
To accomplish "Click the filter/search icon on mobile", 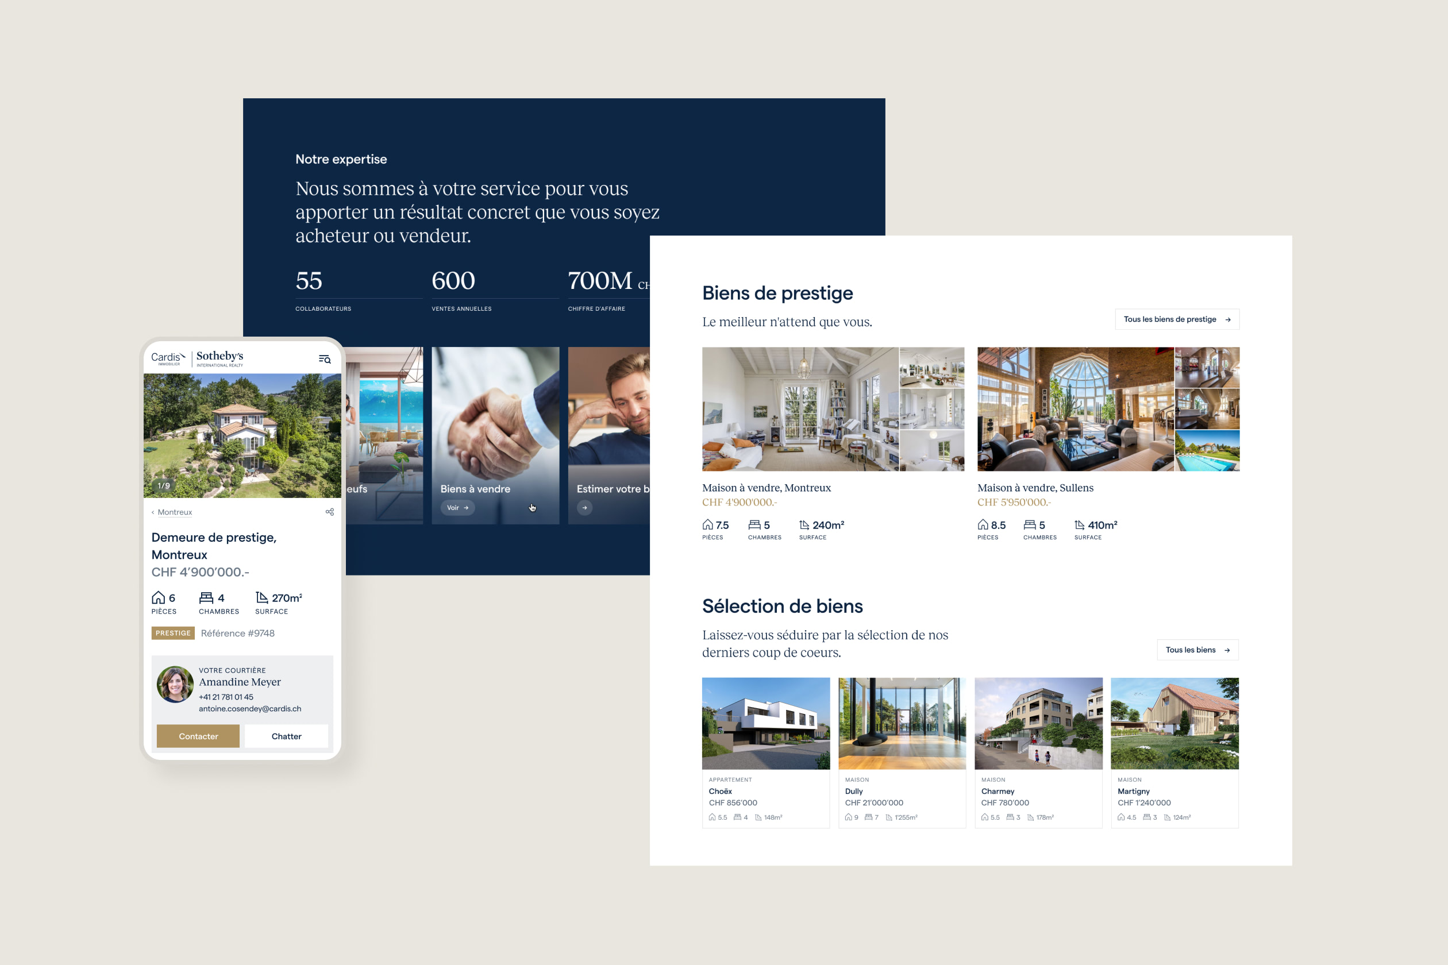I will pos(324,360).
